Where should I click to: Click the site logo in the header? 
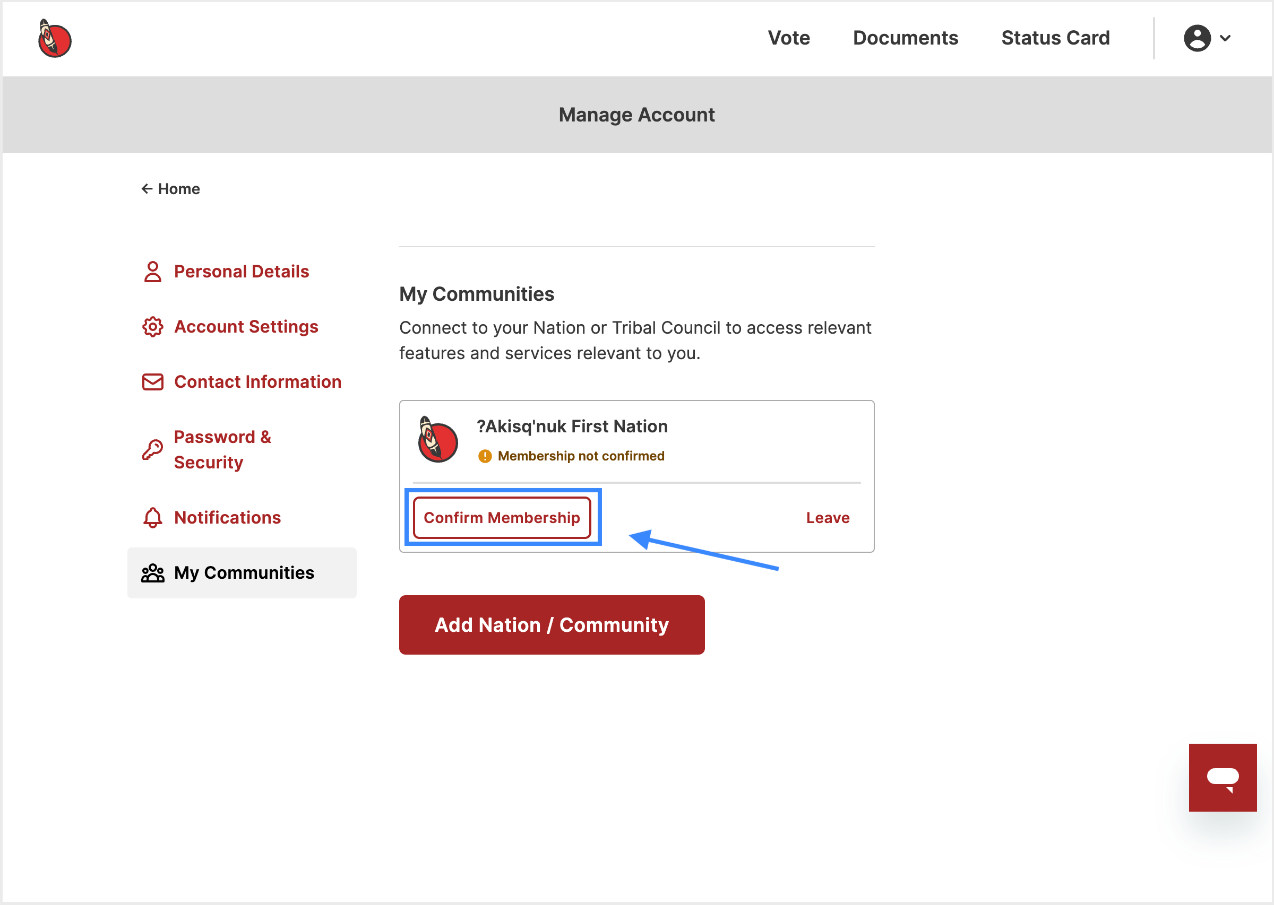pos(55,38)
